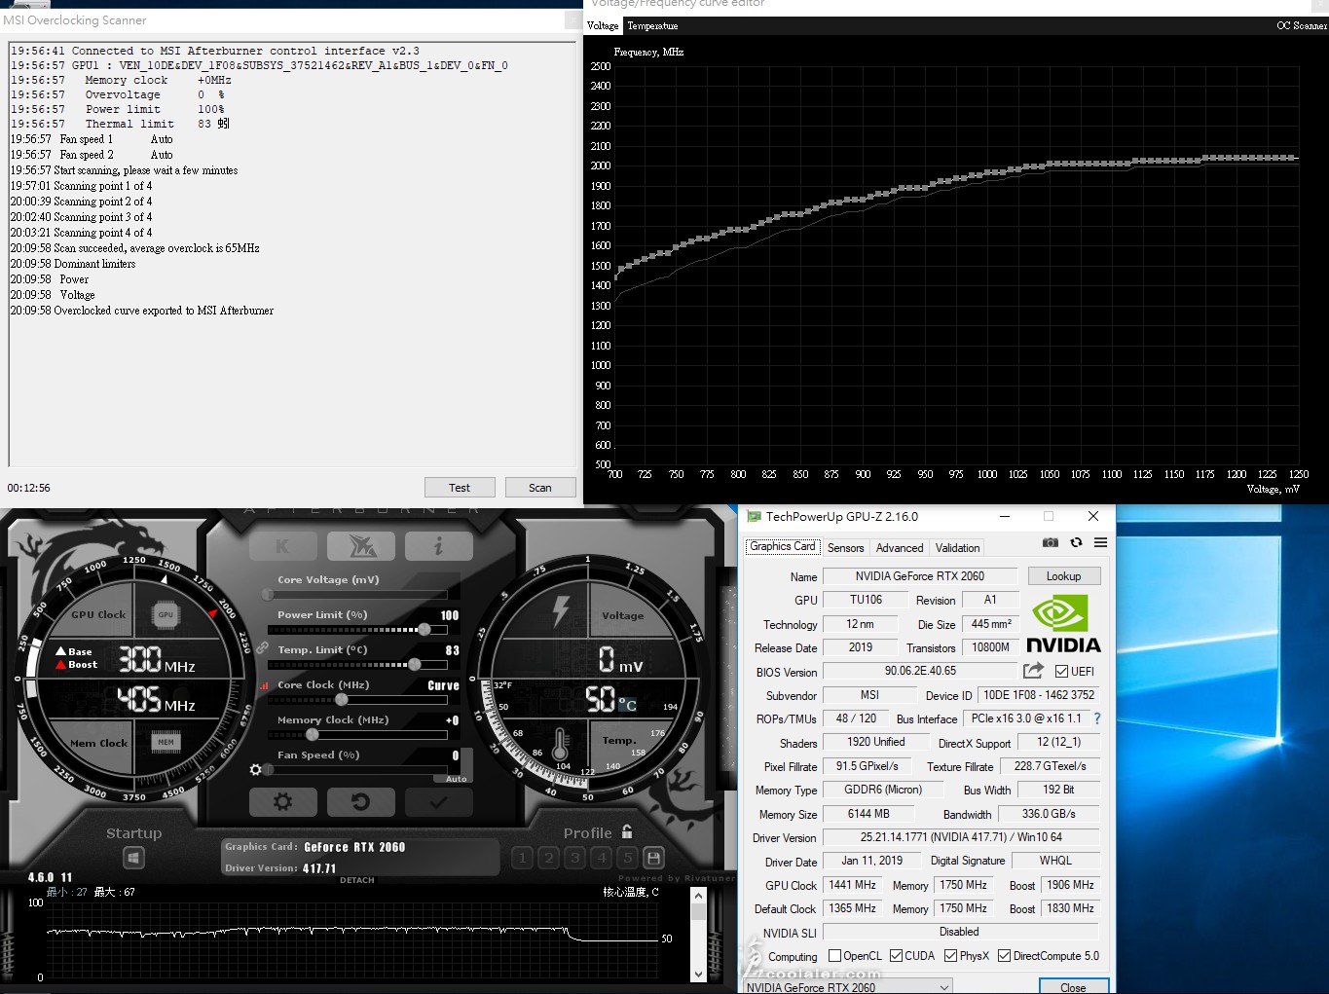This screenshot has height=994, width=1329.
Task: Open Afterburner settings gear button
Action: pos(282,802)
